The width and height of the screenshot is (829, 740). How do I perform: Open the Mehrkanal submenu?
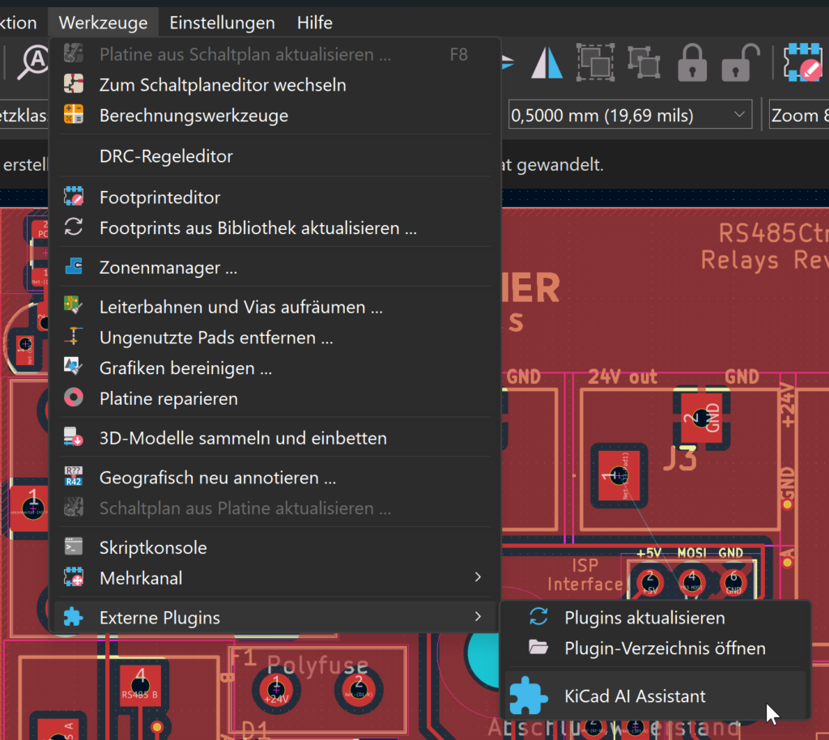click(275, 579)
